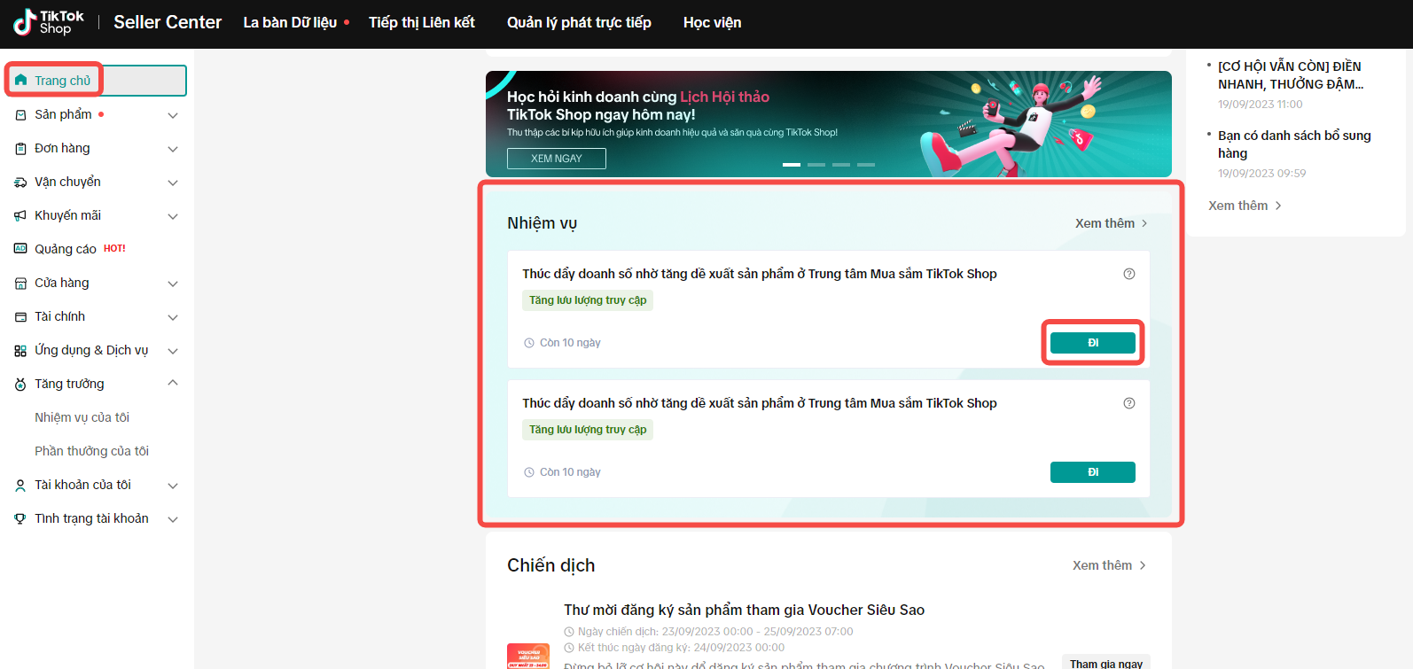Click the Quảng cáo AD icon
The width and height of the screenshot is (1413, 669).
pos(20,249)
